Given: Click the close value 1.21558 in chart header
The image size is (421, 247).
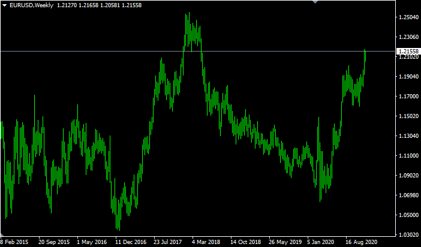Looking at the screenshot, I should 132,5.
